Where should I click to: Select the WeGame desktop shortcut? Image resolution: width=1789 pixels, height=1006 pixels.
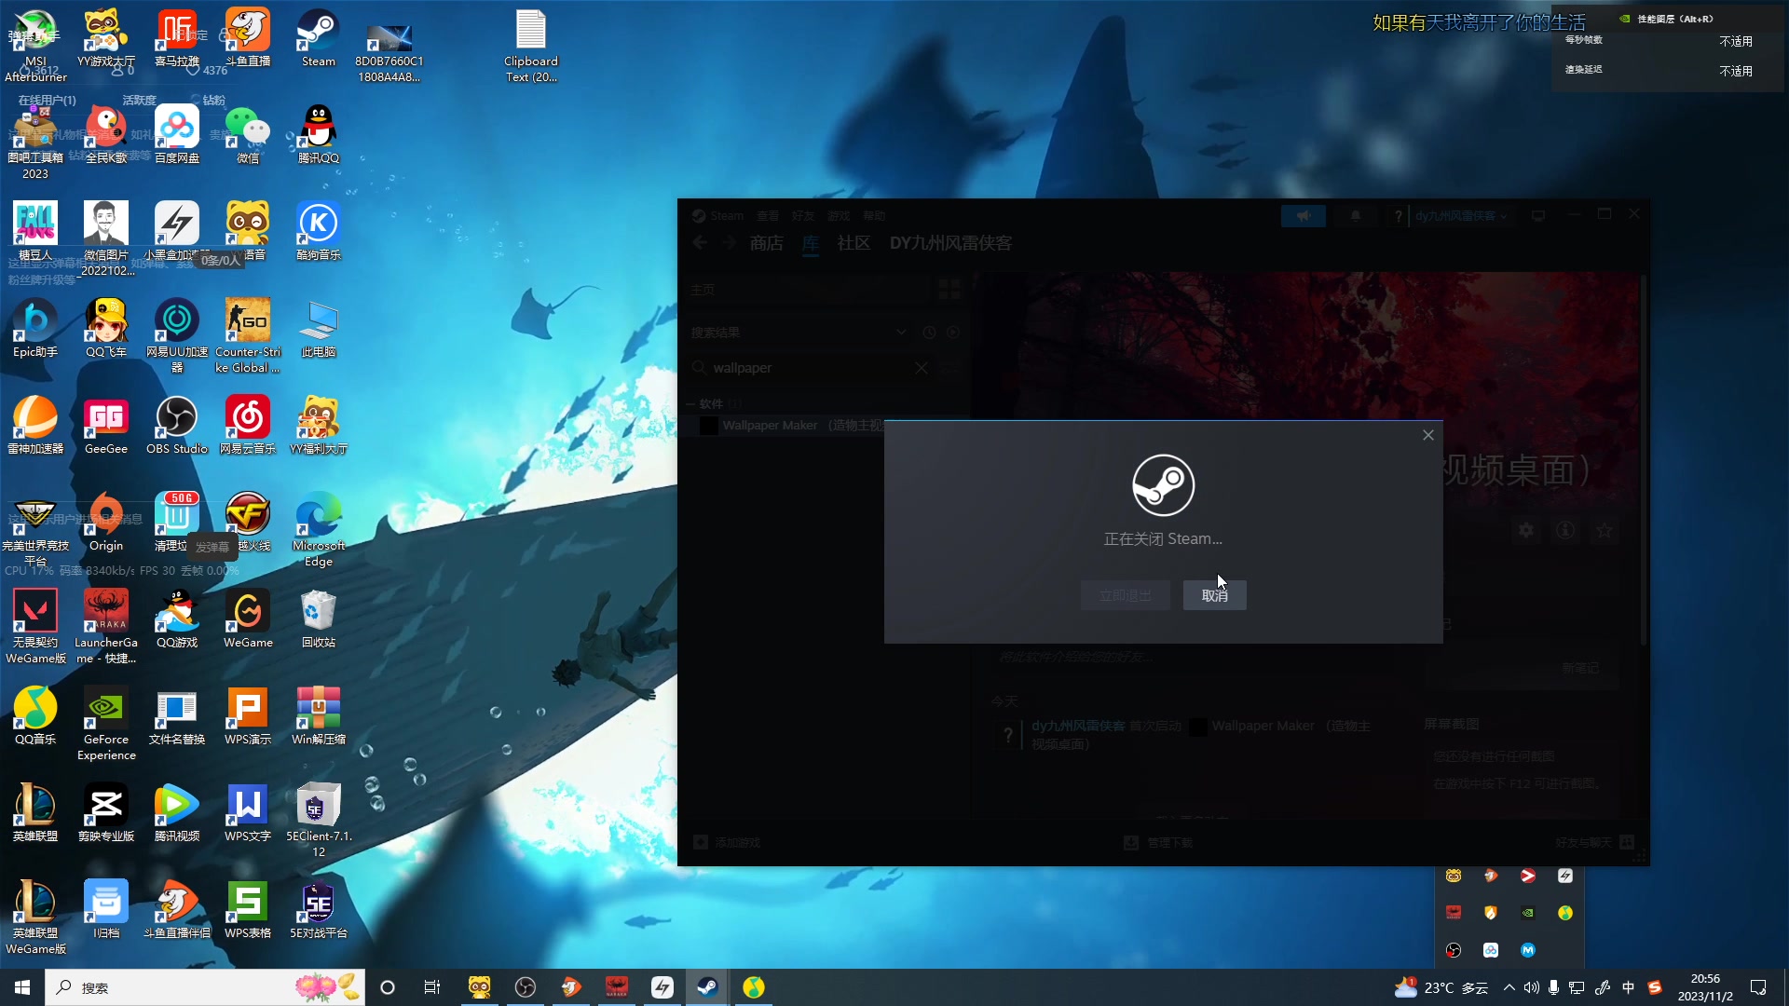[x=248, y=619]
